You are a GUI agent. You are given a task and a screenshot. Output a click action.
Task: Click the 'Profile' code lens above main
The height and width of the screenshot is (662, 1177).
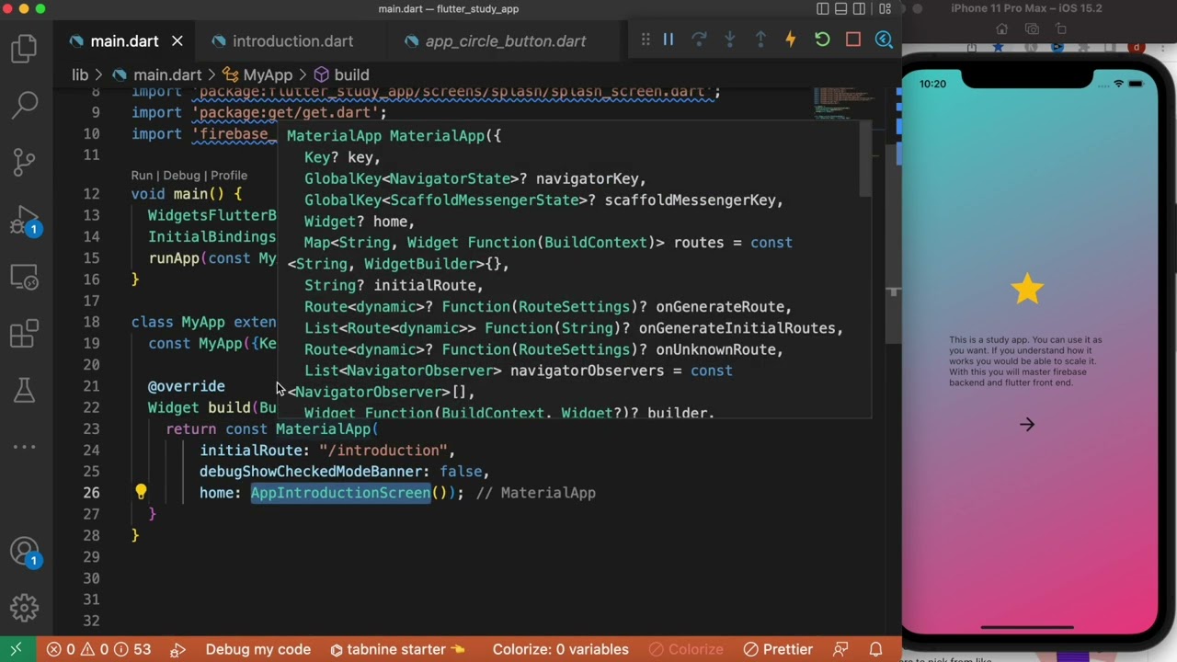click(x=229, y=175)
